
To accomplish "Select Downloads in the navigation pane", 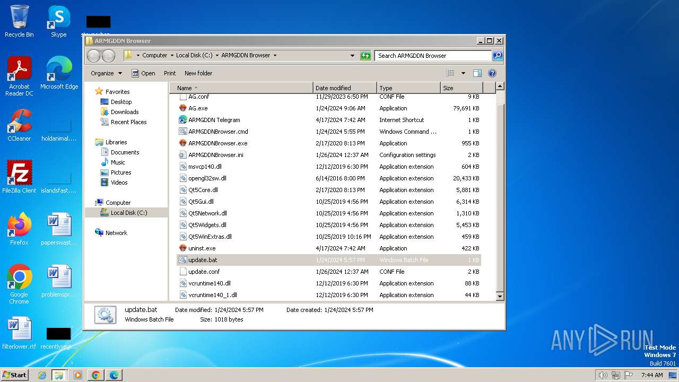I will (125, 112).
